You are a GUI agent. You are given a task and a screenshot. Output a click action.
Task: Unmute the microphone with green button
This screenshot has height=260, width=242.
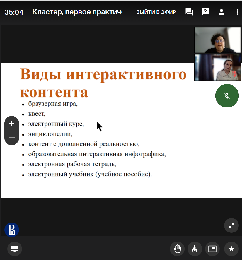pos(227,96)
